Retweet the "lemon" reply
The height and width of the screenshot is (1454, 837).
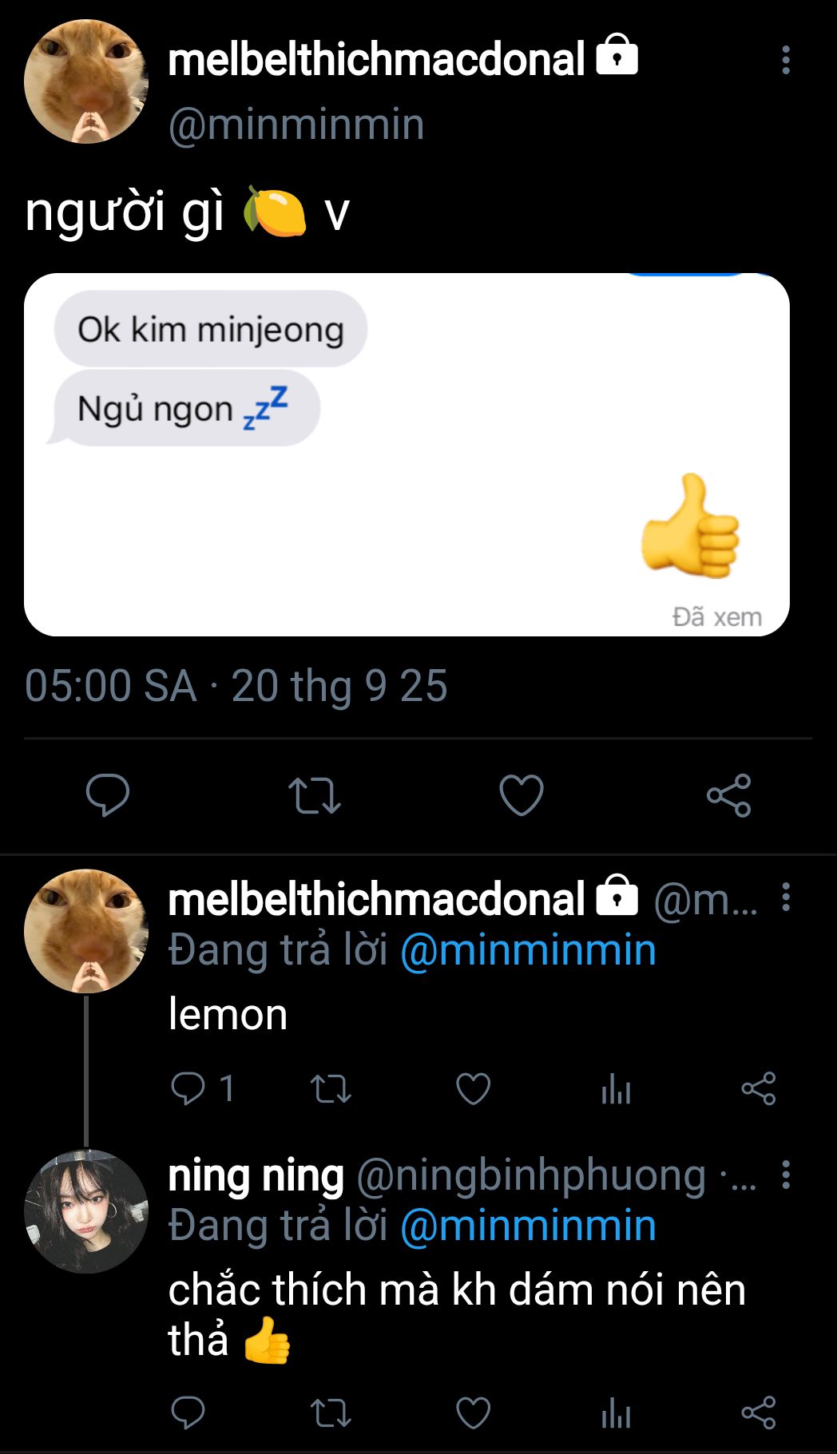[x=330, y=1088]
